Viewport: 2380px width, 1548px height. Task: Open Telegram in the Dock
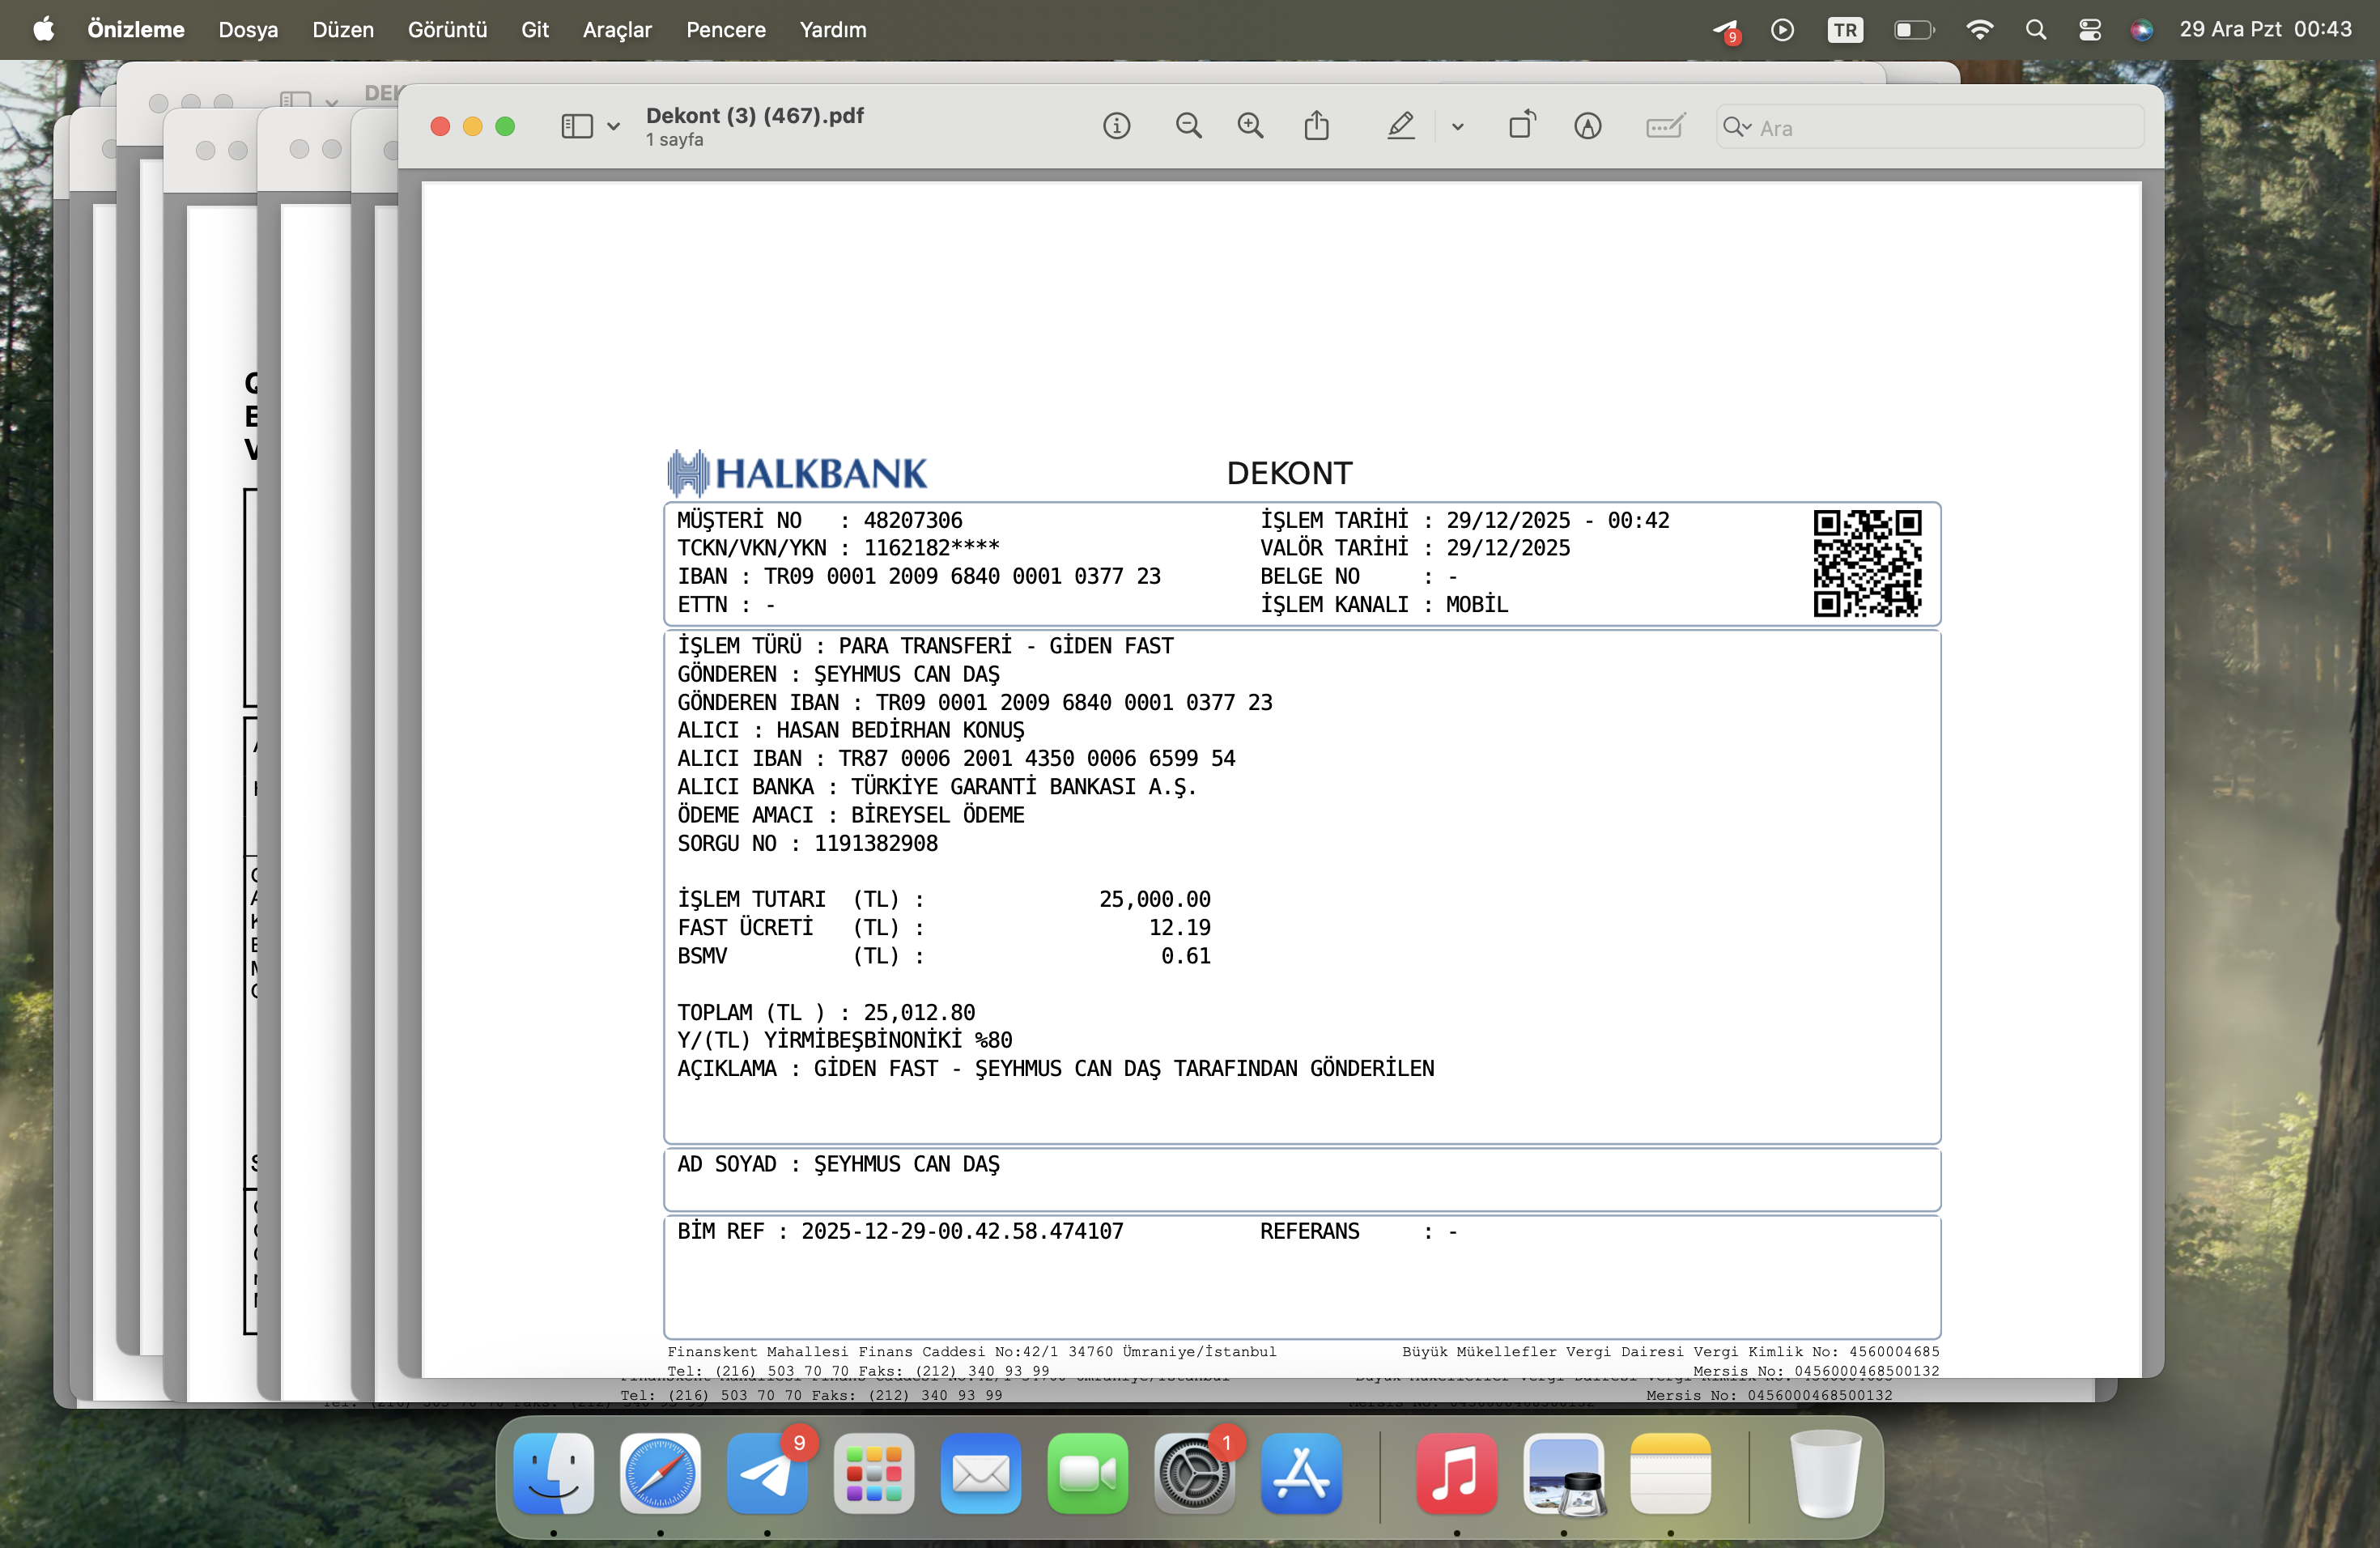pyautogui.click(x=767, y=1473)
